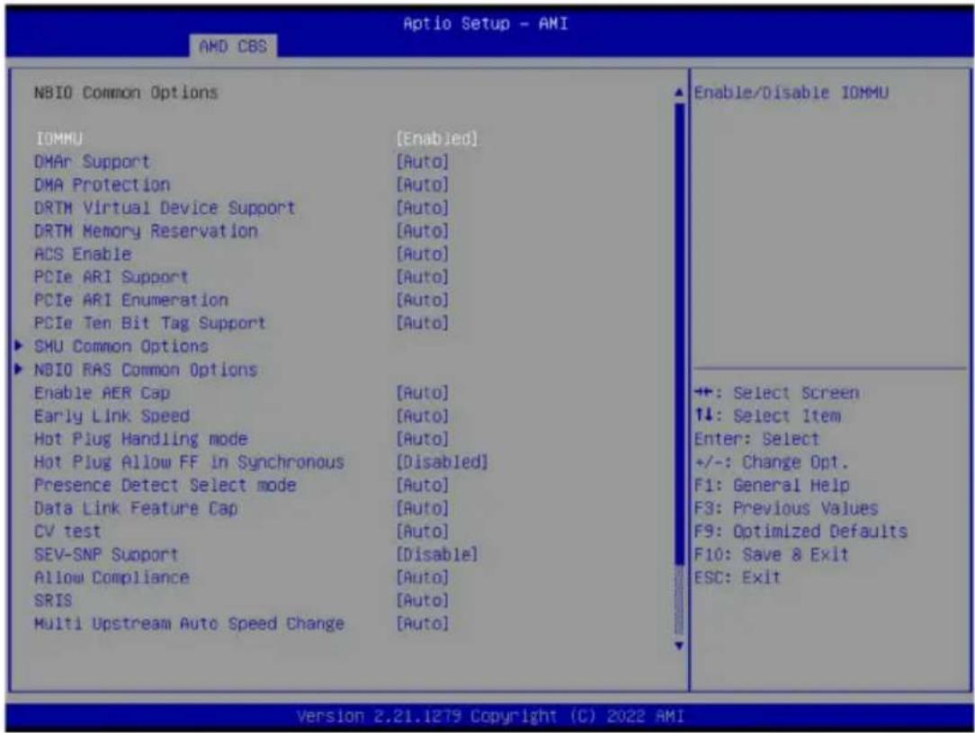Select PCIe ARI Enumeration option
975x733 pixels.
(130, 299)
